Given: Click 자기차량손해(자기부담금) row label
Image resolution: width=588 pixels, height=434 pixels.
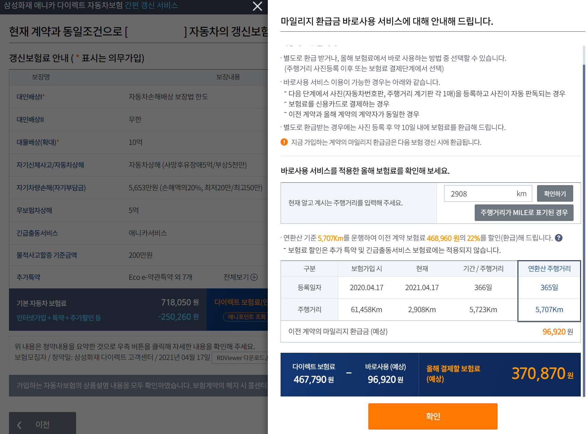Looking at the screenshot, I should pos(51,188).
